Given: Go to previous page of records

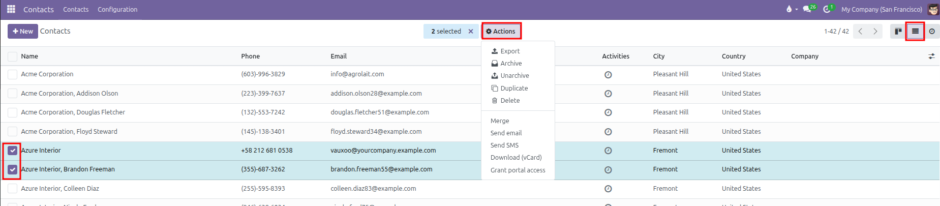Looking at the screenshot, I should [x=860, y=31].
